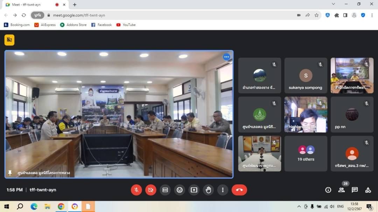Show the people list with 28 participants
This screenshot has height=212, width=378.
341,190
